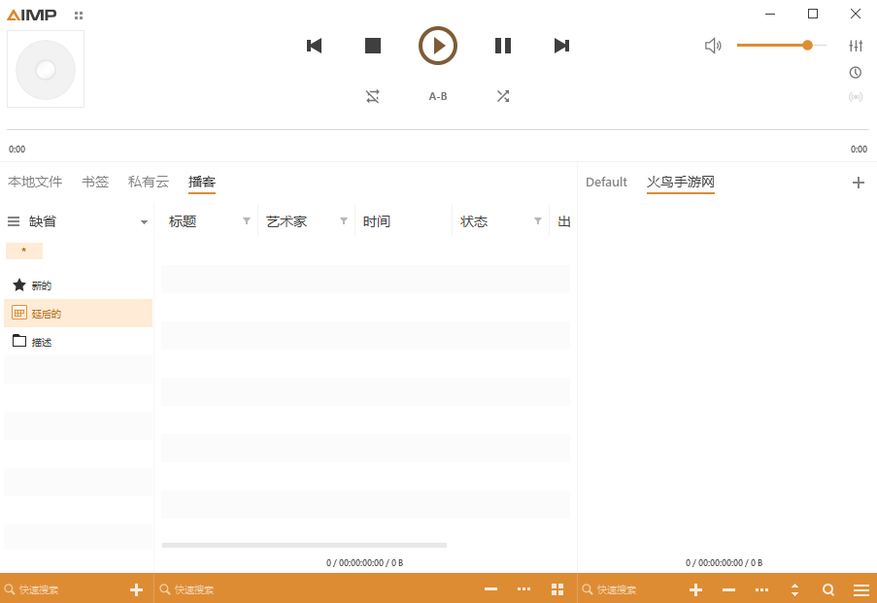Select the 播客 tab
The image size is (877, 603).
(x=202, y=182)
